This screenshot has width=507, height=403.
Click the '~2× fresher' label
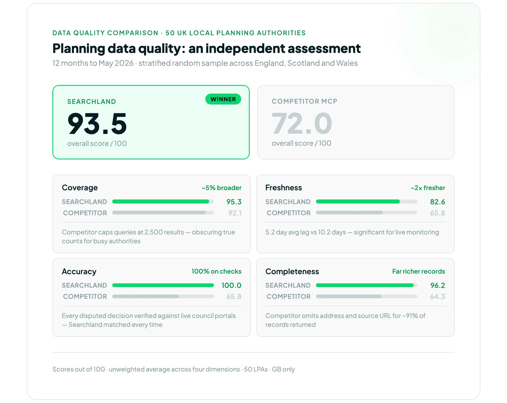click(x=428, y=188)
